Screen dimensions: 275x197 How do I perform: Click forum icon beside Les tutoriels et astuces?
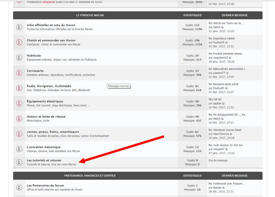(19, 162)
